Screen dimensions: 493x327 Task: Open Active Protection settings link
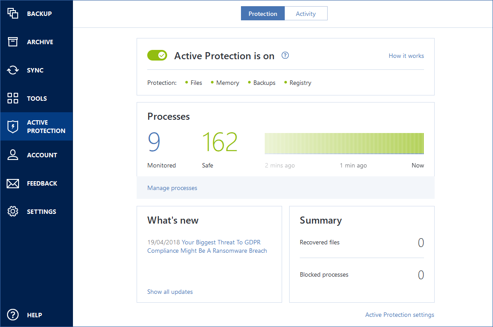pyautogui.click(x=399, y=315)
